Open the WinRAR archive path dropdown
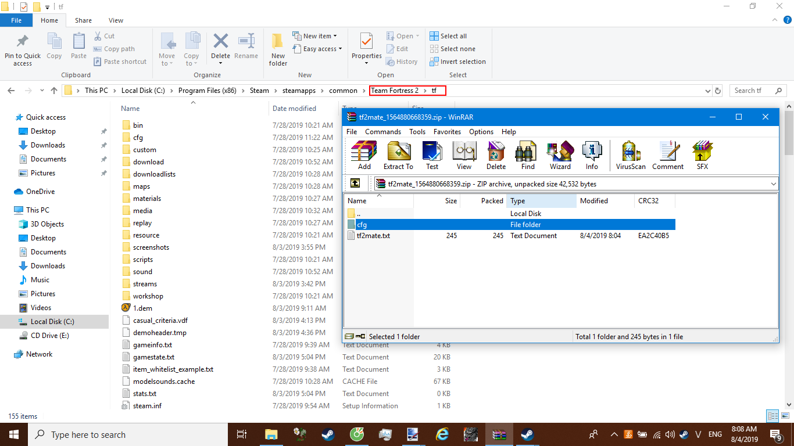Viewport: 794px width, 446px height. [773, 184]
